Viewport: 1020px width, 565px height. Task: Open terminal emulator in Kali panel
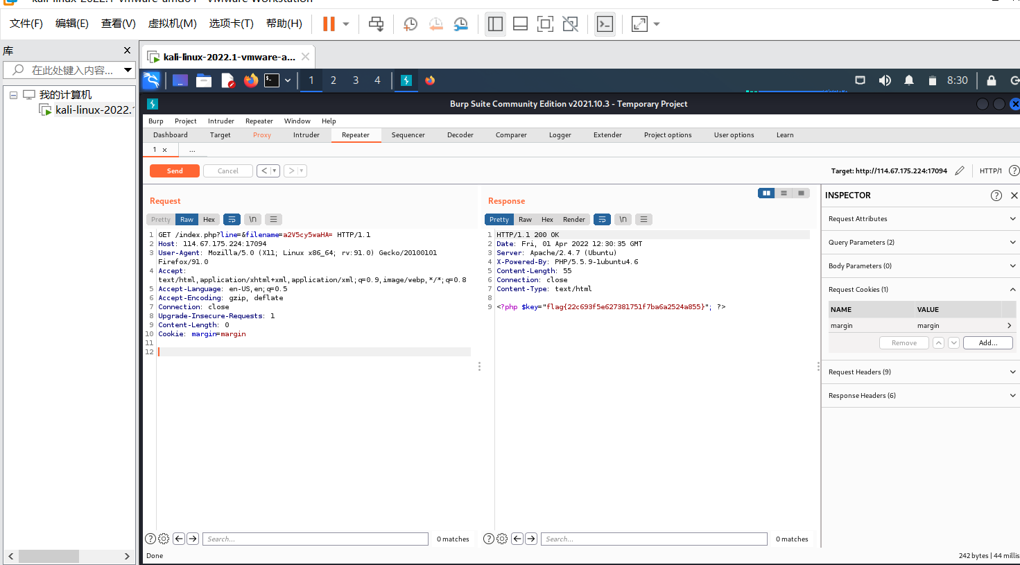click(272, 80)
